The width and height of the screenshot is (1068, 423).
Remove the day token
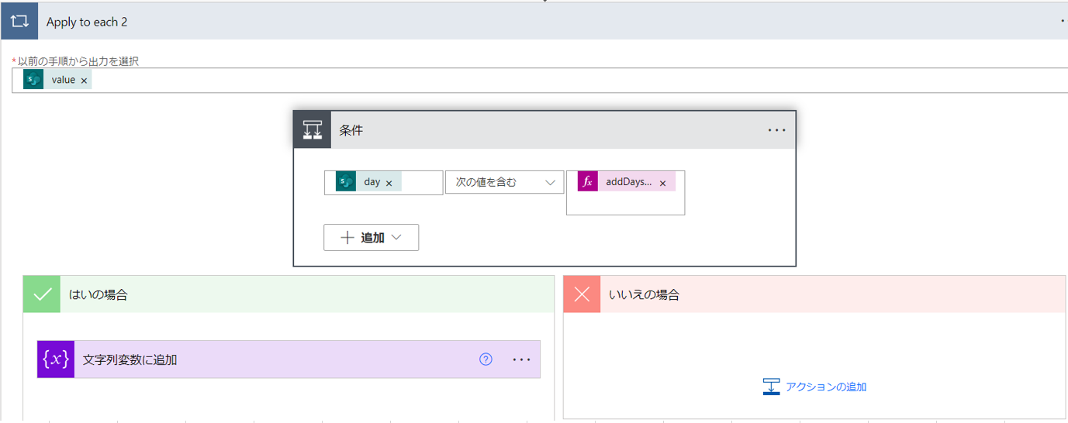[x=389, y=183]
